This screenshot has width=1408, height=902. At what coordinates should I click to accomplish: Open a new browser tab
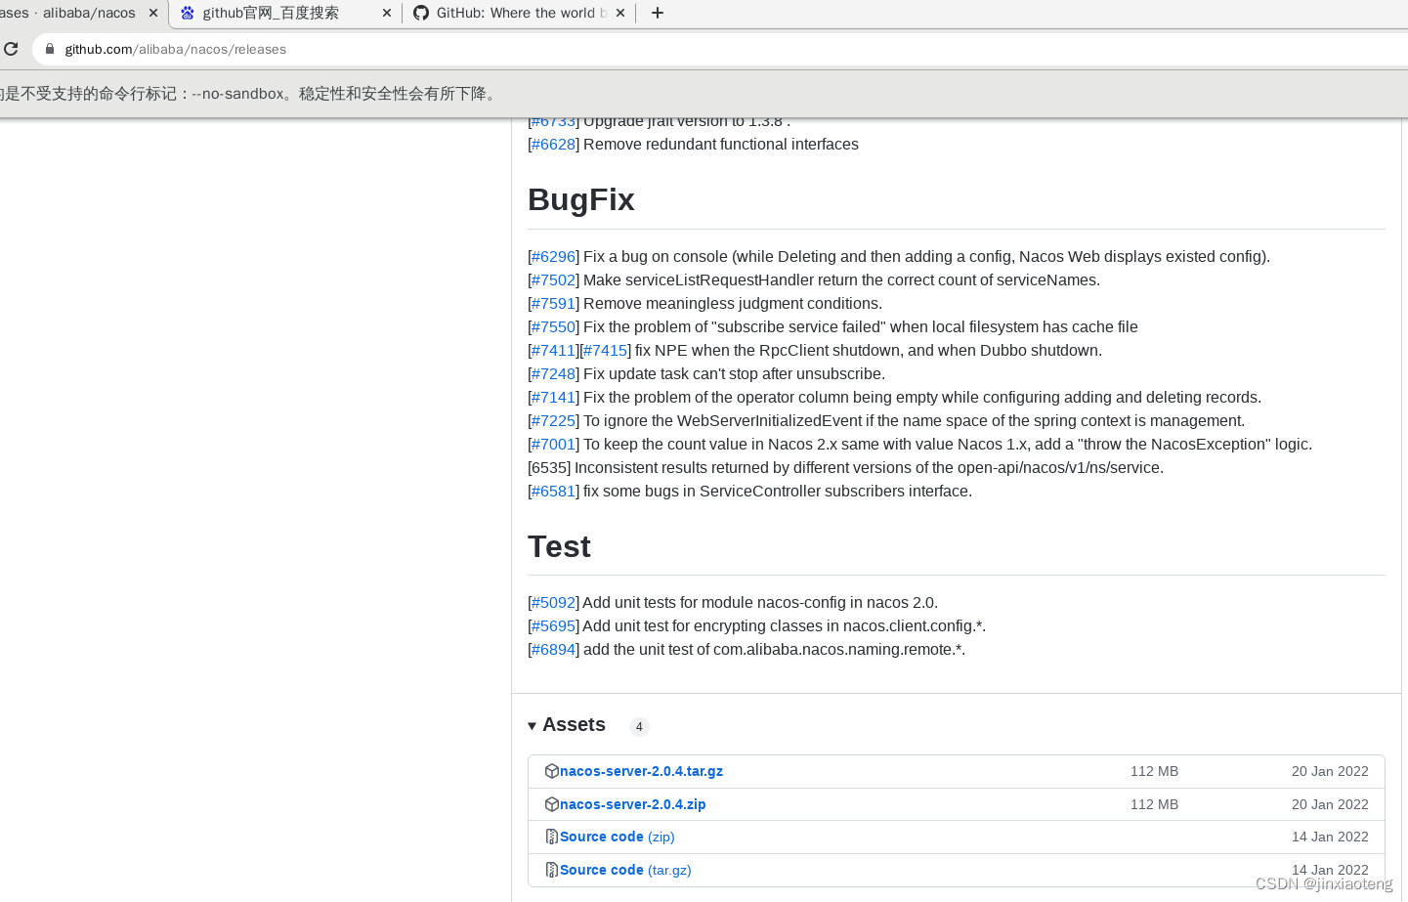(x=658, y=13)
